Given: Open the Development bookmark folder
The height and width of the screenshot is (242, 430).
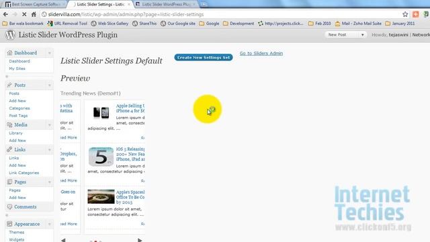Looking at the screenshot, I should tap(239, 24).
